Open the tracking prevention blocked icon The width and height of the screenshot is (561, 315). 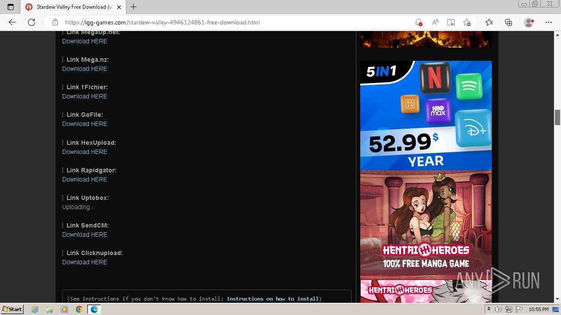(419, 22)
